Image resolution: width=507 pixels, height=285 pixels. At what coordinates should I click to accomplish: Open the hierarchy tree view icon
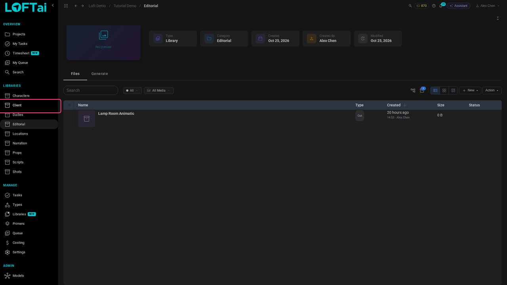click(413, 90)
